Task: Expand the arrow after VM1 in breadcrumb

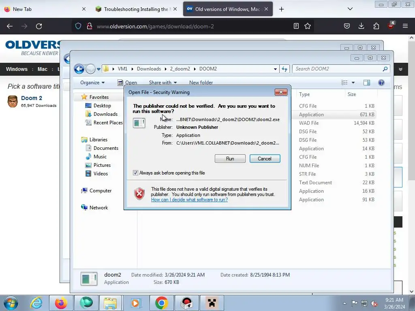Action: tap(133, 69)
